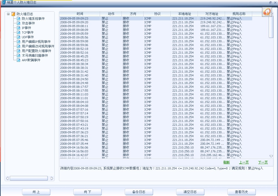Click tree panel scroll-left arrow
The height and width of the screenshot is (196, 278).
point(7,178)
